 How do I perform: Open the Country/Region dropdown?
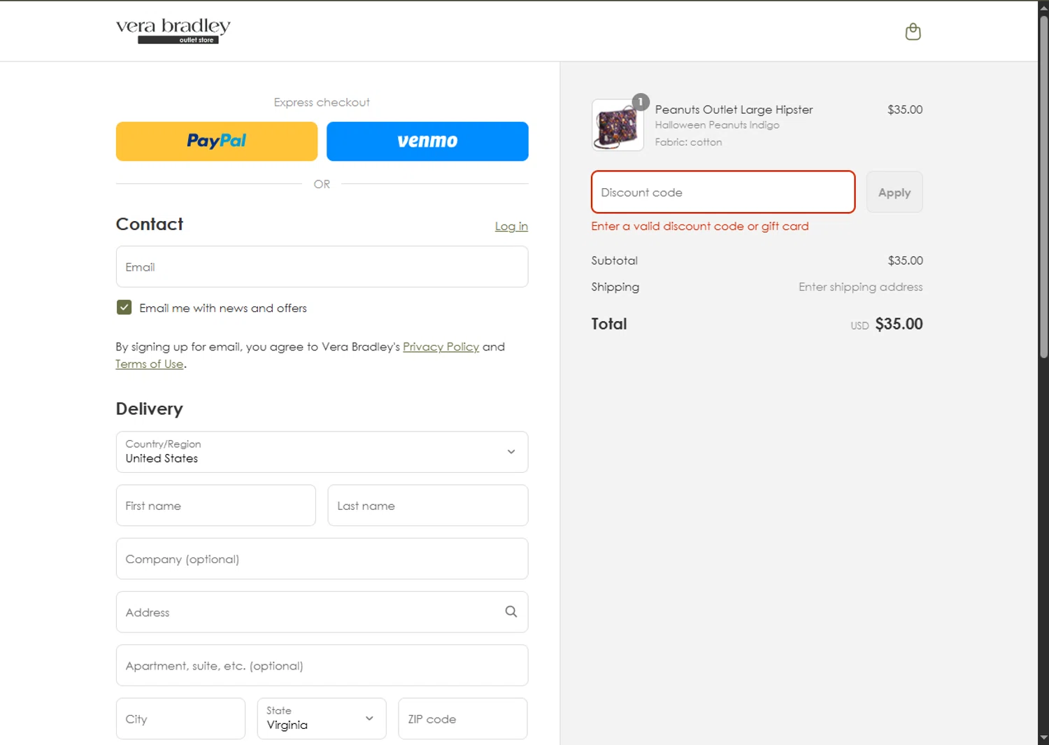tap(322, 452)
